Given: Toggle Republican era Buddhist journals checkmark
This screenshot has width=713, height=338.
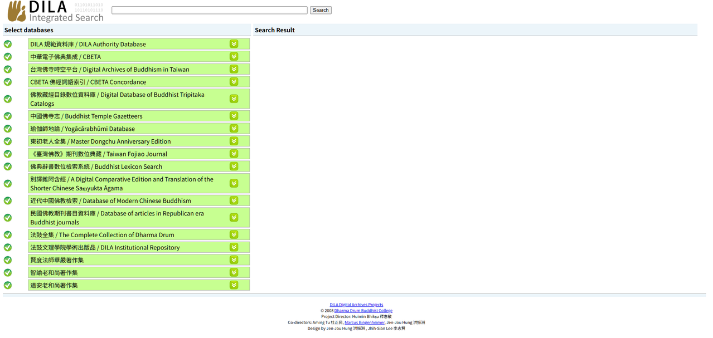Looking at the screenshot, I should pyautogui.click(x=8, y=217).
